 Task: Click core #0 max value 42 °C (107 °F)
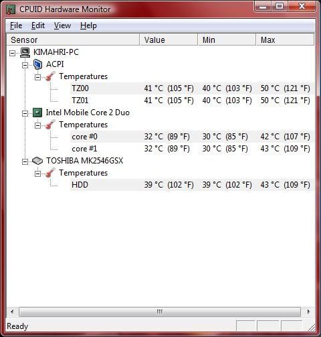pyautogui.click(x=286, y=137)
